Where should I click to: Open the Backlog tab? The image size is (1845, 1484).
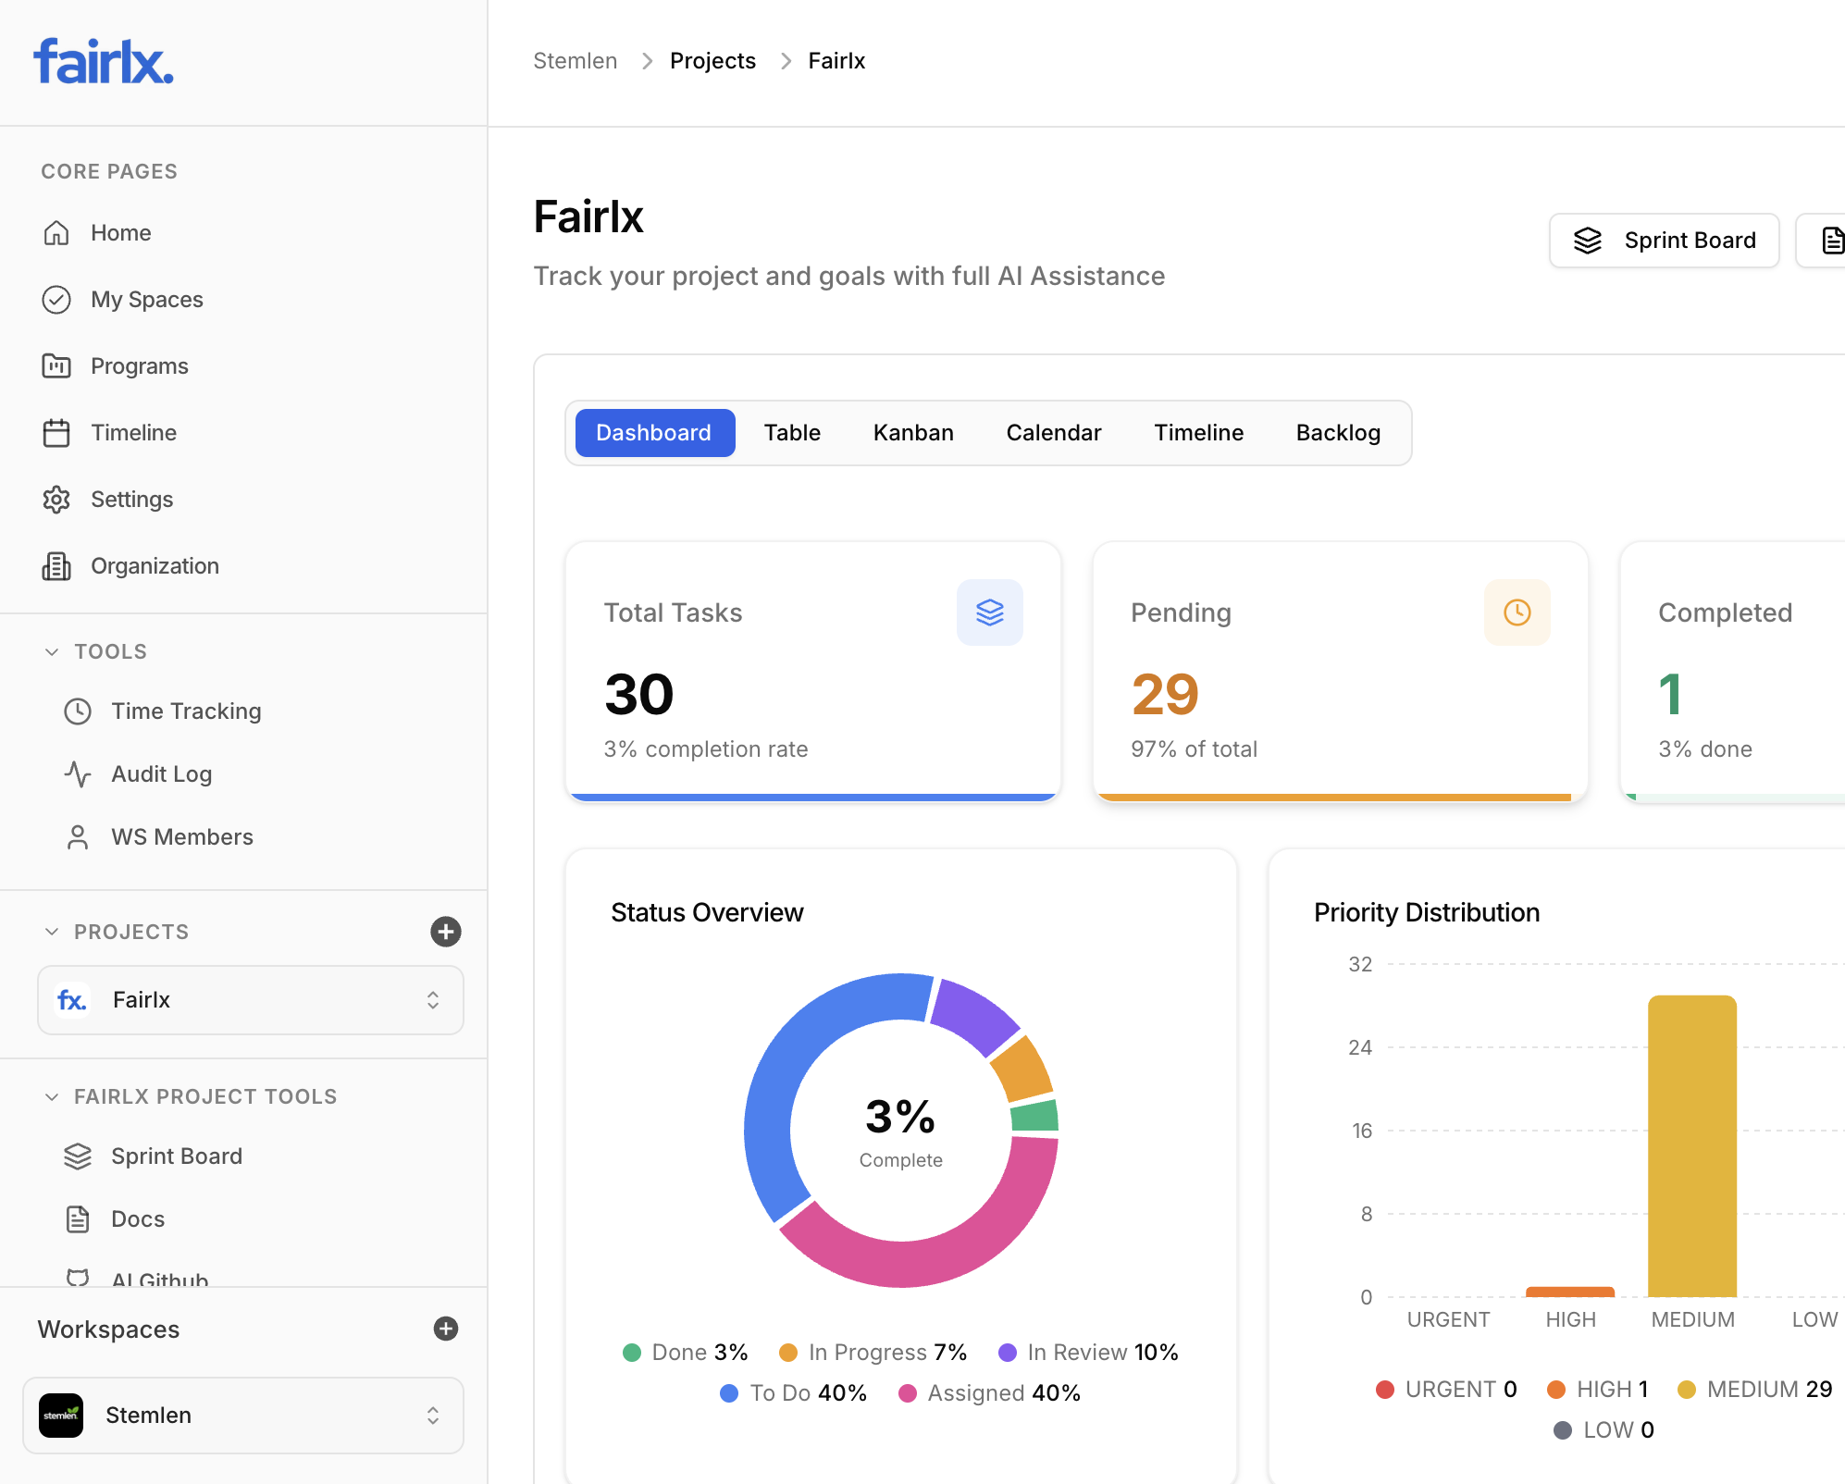[1338, 433]
